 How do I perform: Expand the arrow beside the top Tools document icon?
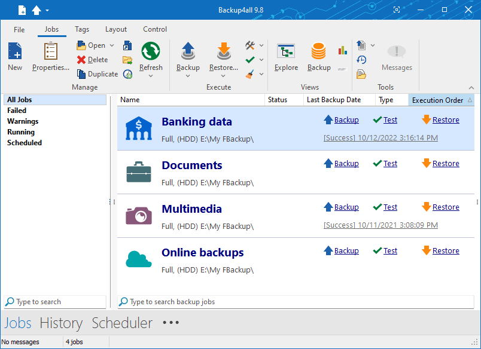pos(373,45)
